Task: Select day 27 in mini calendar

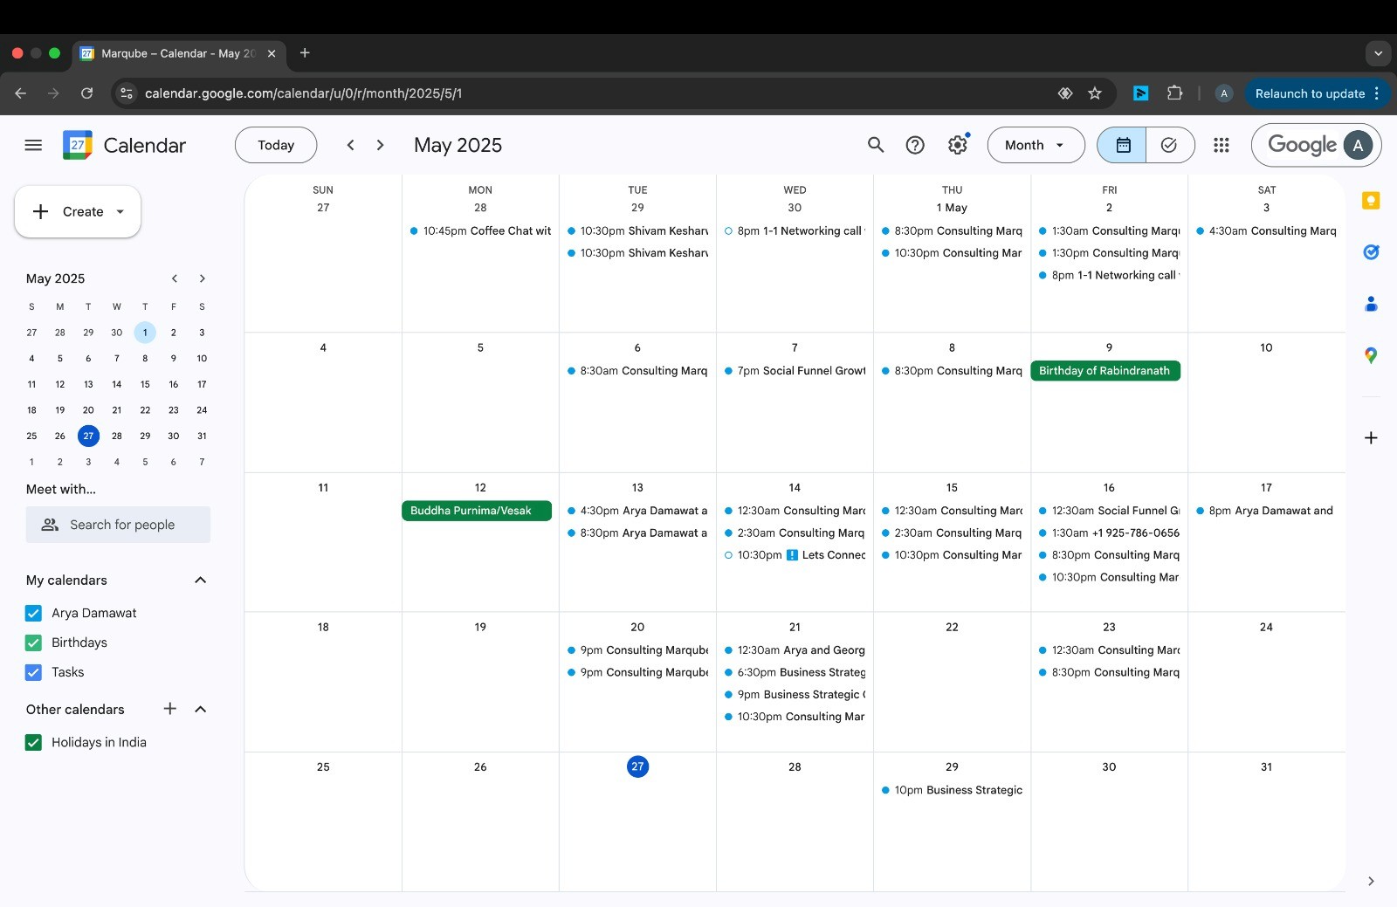Action: tap(88, 436)
